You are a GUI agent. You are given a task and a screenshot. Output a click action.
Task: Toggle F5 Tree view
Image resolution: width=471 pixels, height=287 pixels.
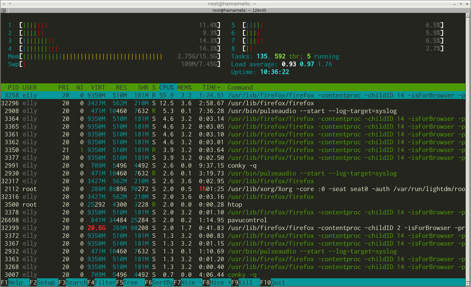pyautogui.click(x=130, y=283)
